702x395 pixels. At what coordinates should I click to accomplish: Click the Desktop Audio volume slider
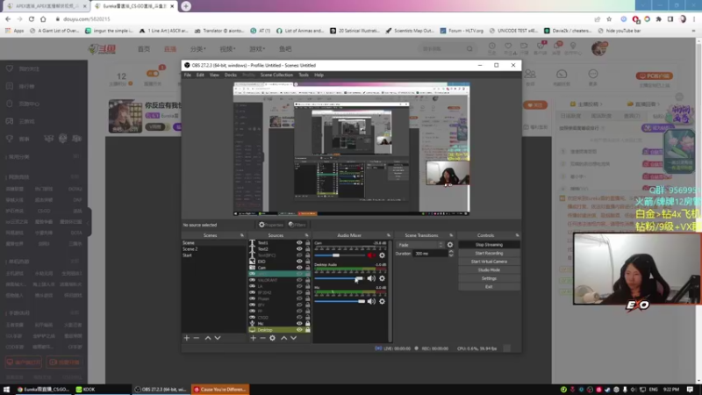pos(340,278)
